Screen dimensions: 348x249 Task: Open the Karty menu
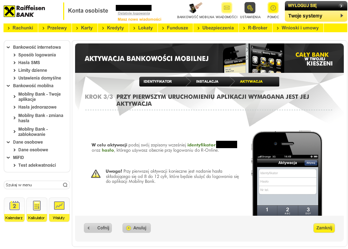click(85, 28)
